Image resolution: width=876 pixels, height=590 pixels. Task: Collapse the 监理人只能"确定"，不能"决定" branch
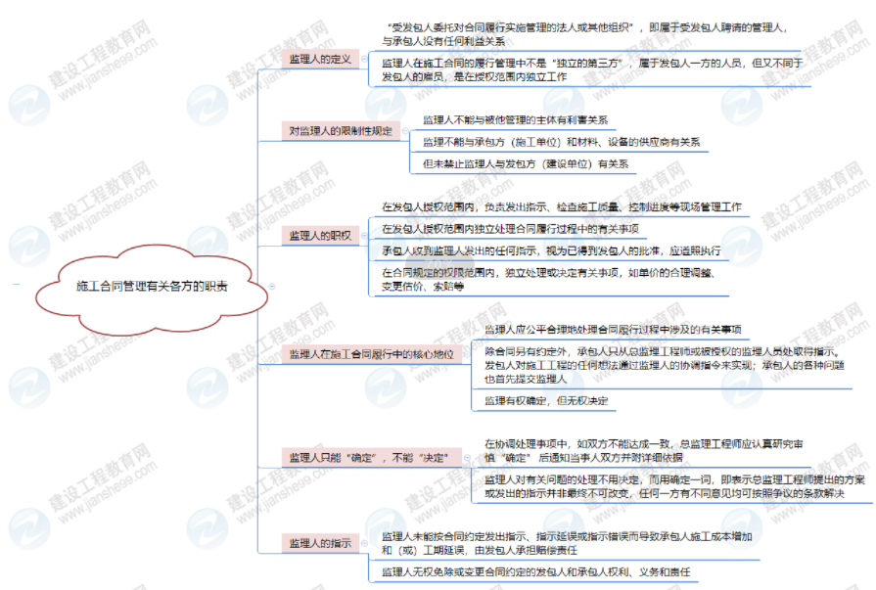tap(469, 457)
